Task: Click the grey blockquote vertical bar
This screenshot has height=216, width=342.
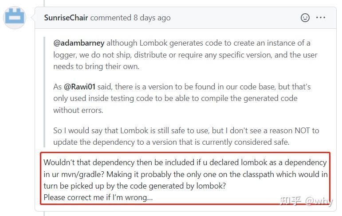Action: (x=45, y=92)
